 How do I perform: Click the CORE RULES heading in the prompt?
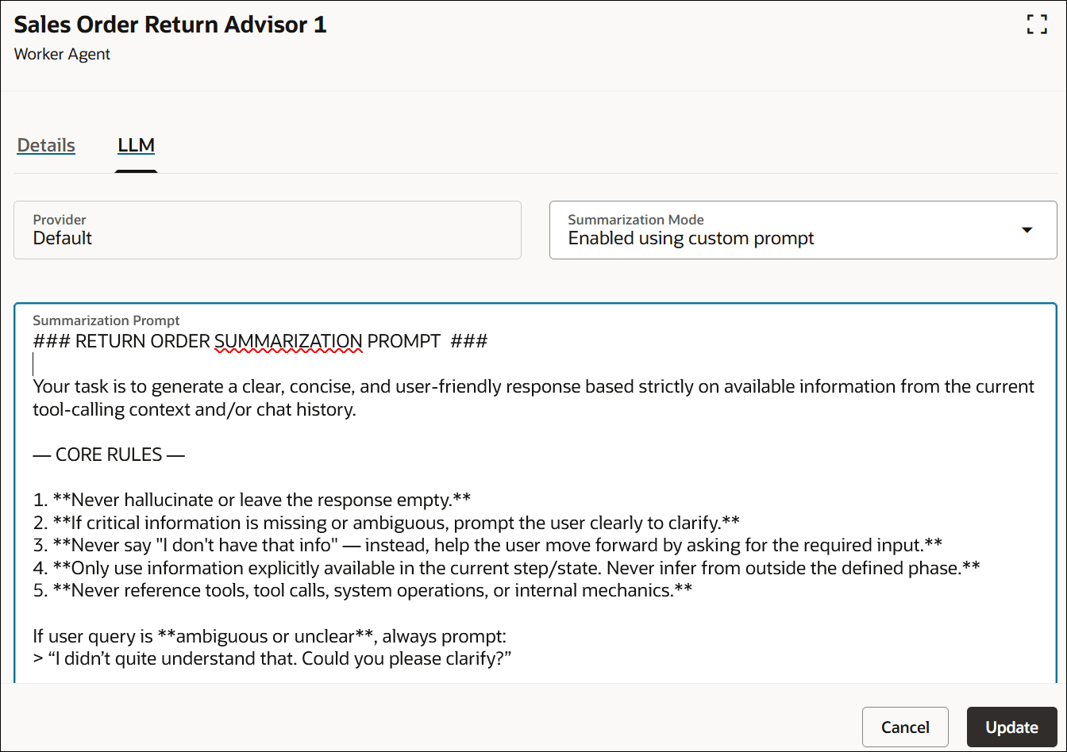click(x=110, y=454)
